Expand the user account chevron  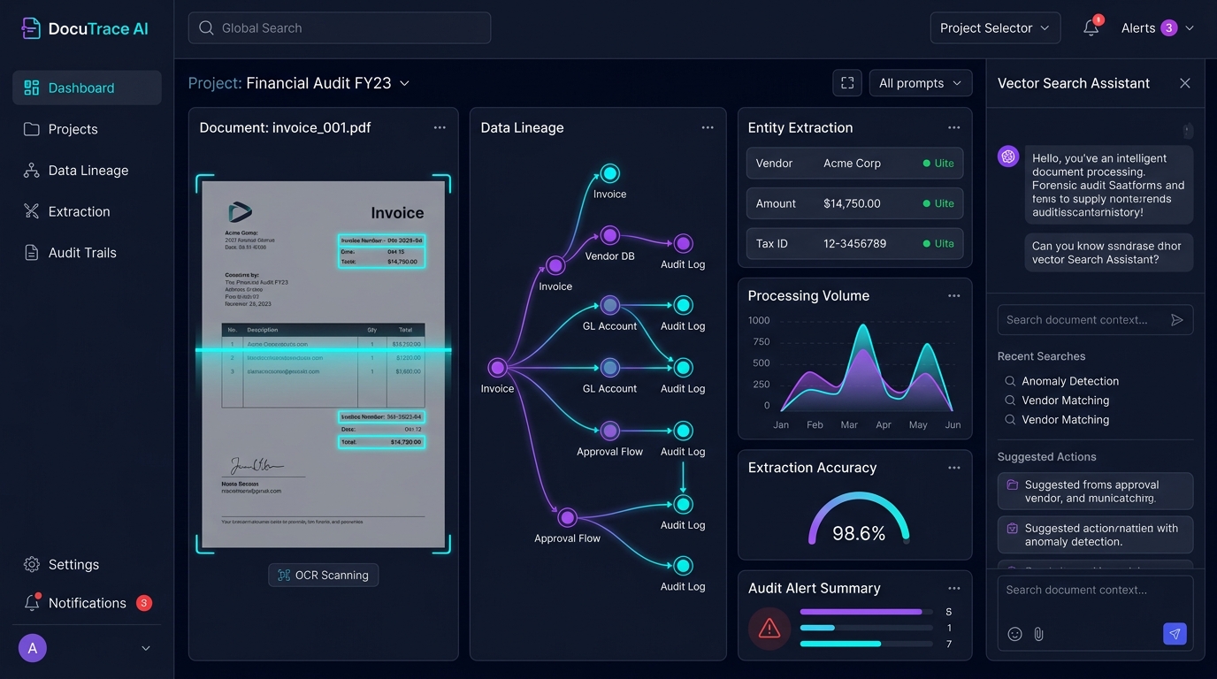146,648
